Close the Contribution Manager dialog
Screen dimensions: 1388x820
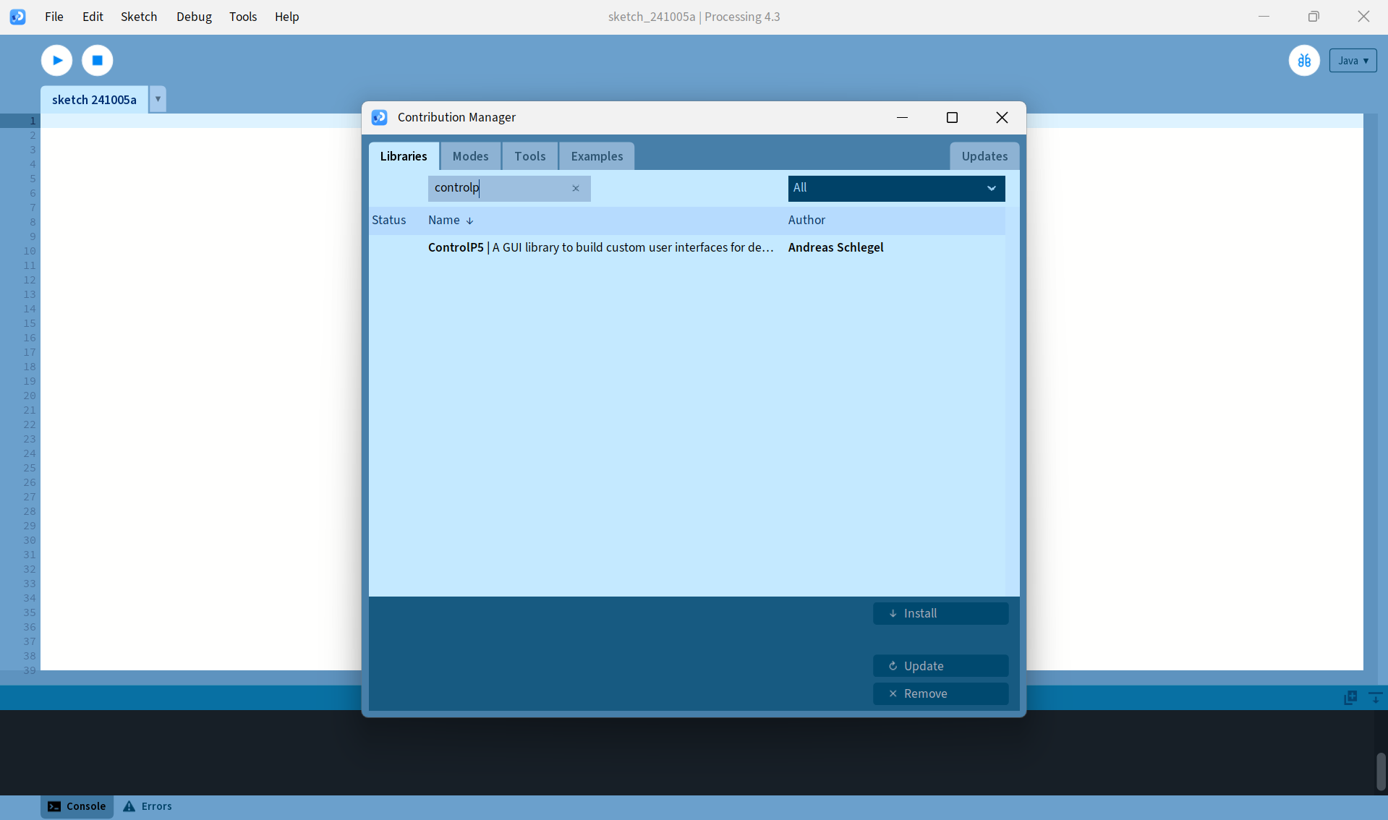click(1002, 117)
